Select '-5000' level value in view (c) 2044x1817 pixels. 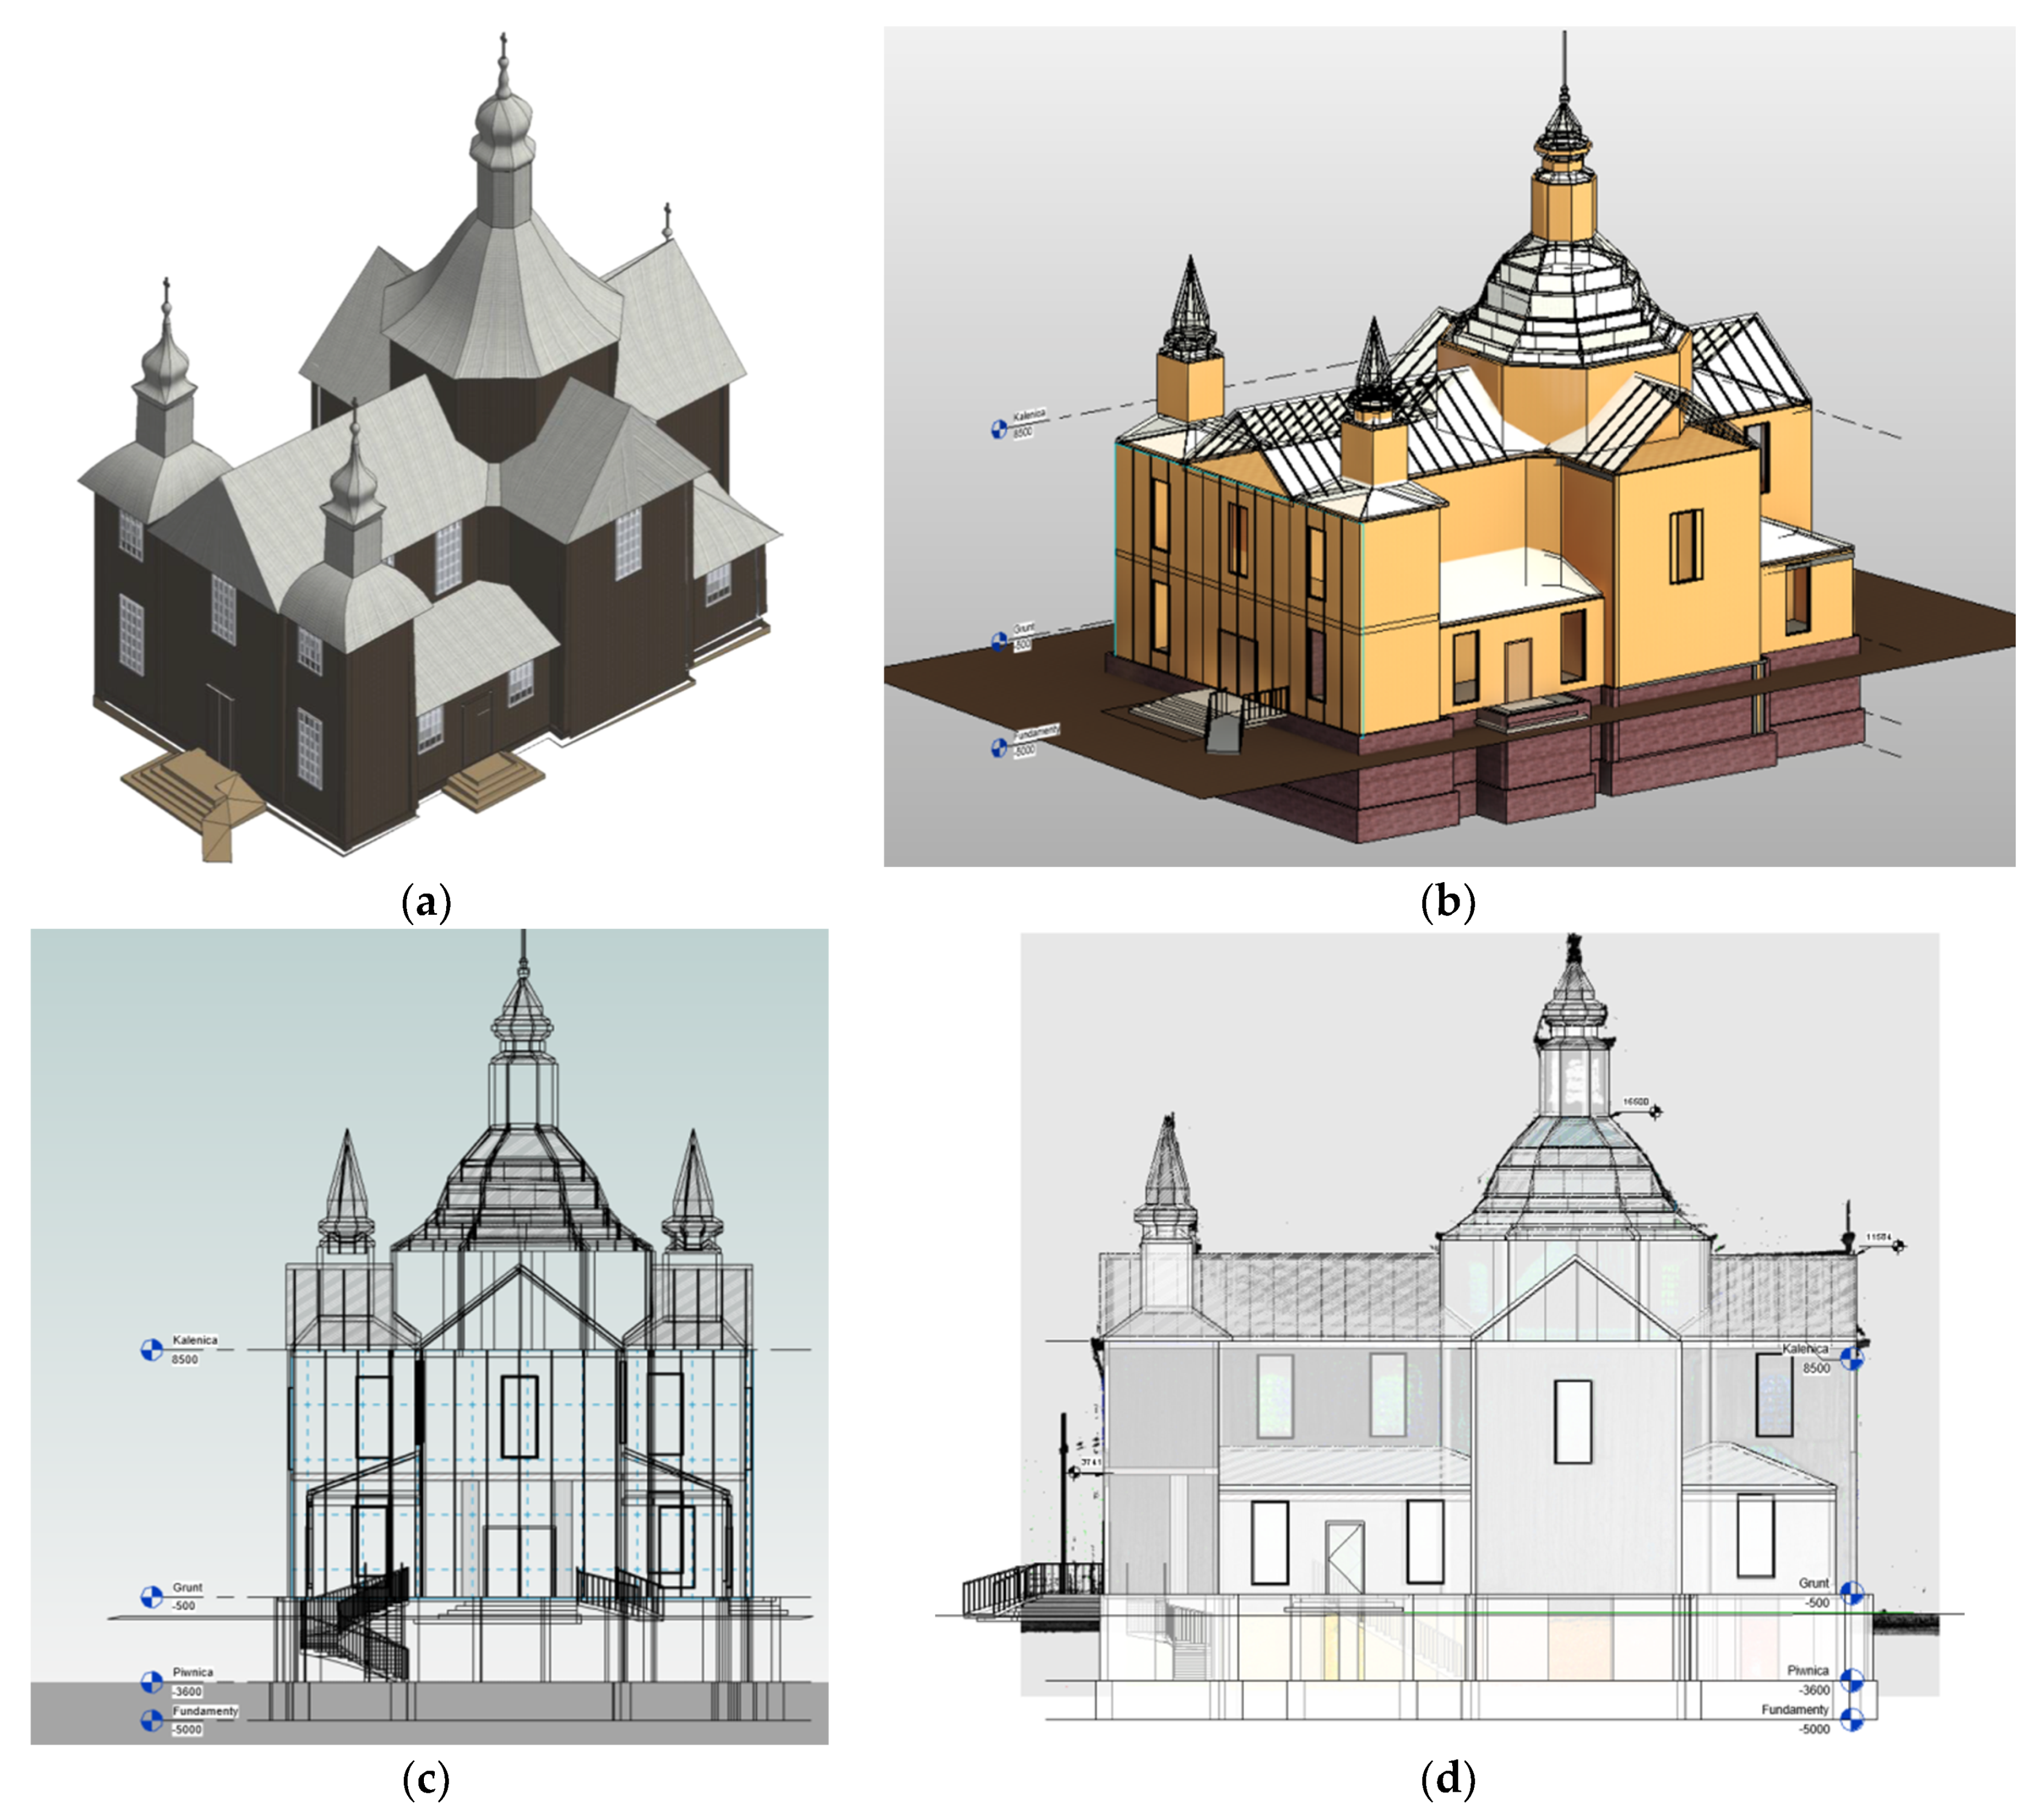[x=187, y=1730]
